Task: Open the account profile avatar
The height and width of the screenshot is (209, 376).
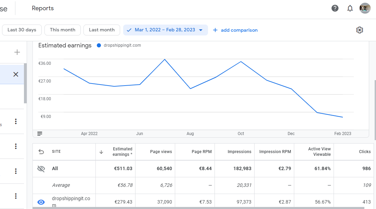Action: [365, 8]
